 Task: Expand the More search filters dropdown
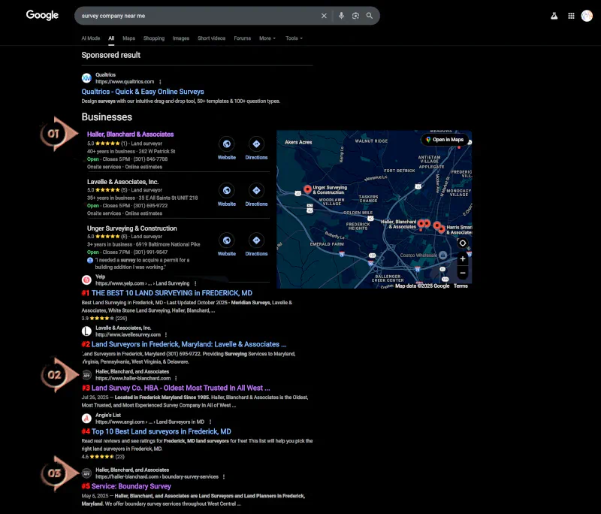click(x=267, y=38)
